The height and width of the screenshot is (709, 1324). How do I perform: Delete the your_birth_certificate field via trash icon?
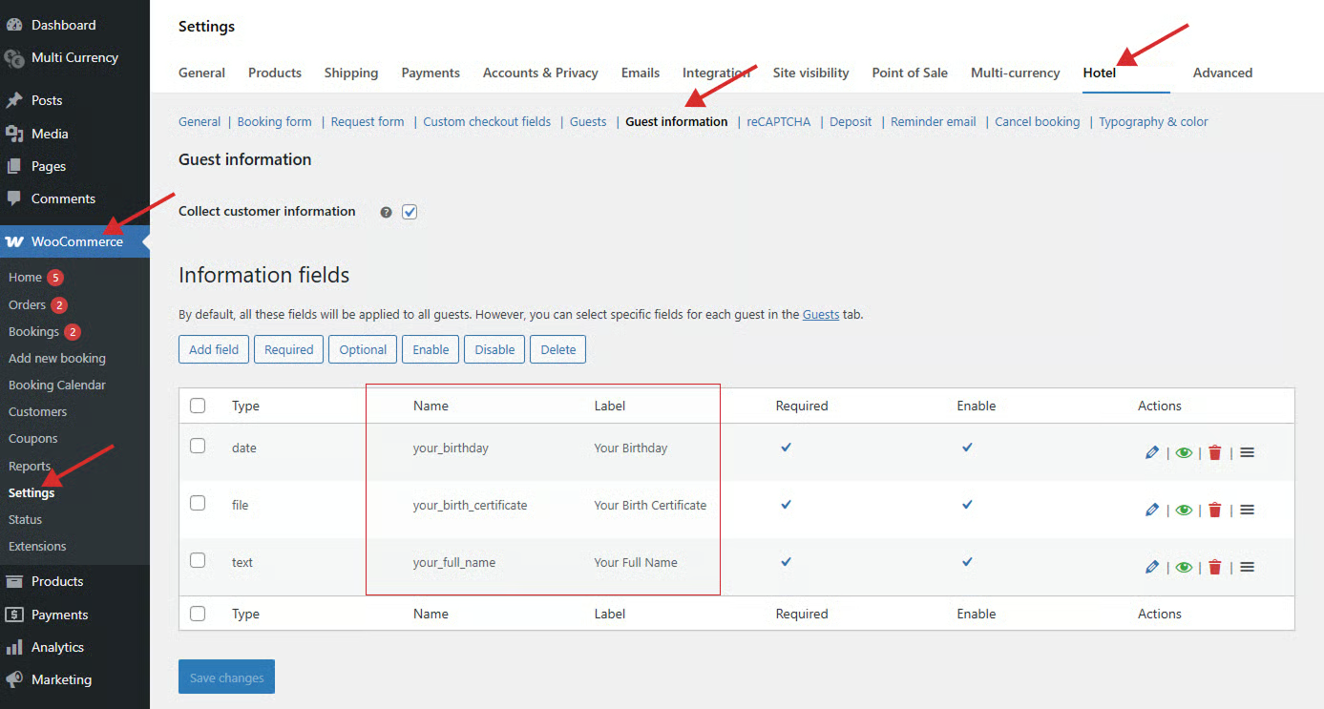(1214, 511)
